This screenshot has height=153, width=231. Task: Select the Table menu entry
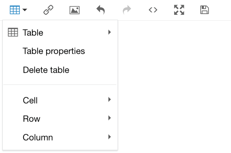[60, 32]
